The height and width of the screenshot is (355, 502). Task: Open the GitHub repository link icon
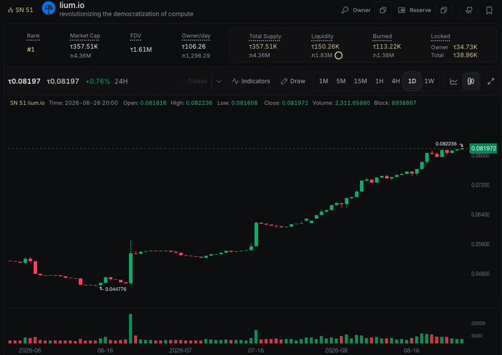click(469, 10)
